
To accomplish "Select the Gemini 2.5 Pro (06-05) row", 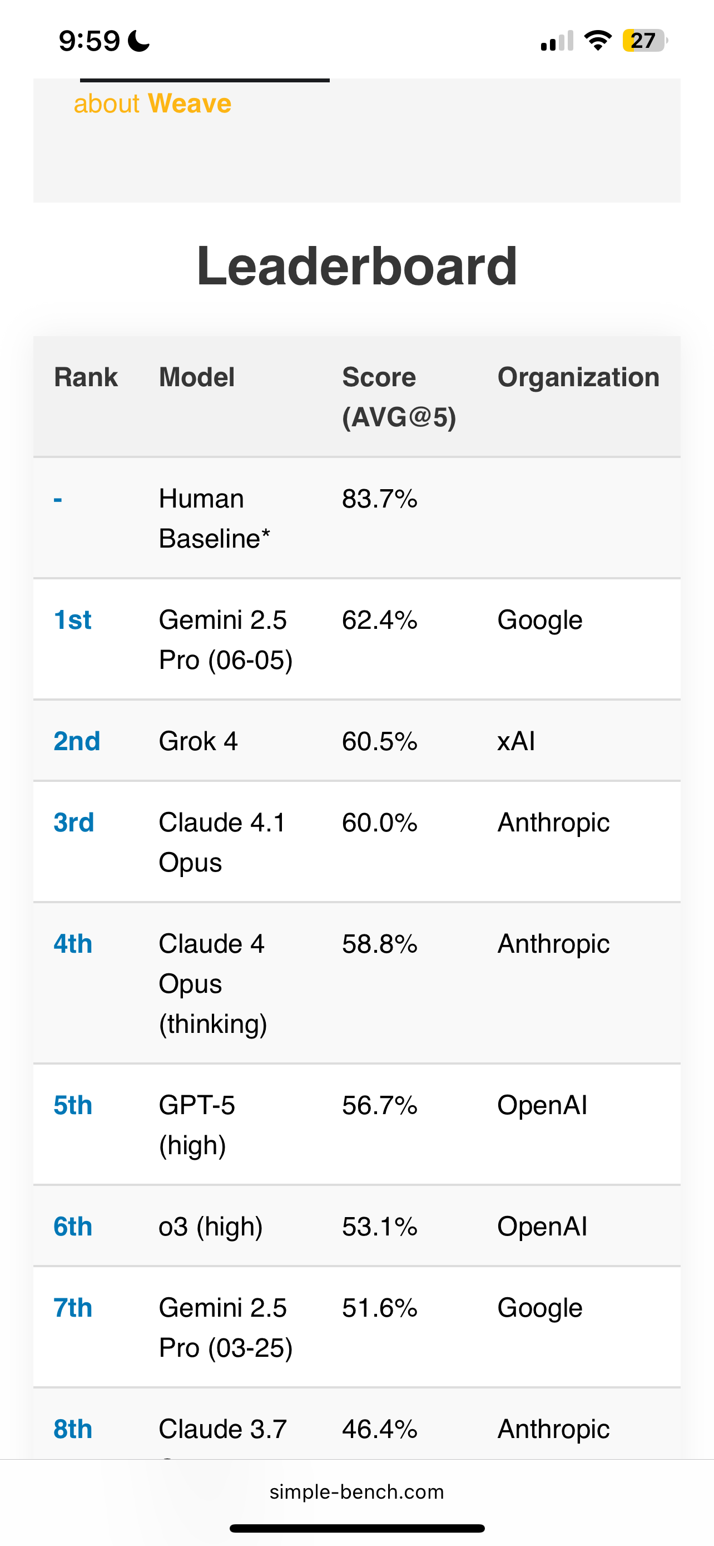I will tap(356, 639).
